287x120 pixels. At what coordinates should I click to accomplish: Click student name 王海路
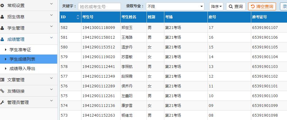pos(127,37)
